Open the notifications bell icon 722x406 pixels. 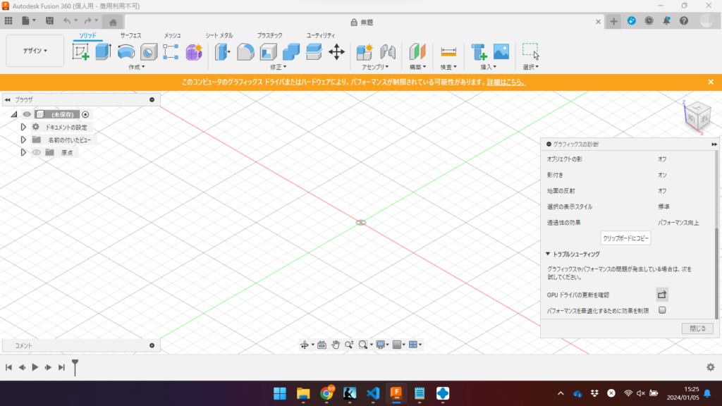point(666,20)
